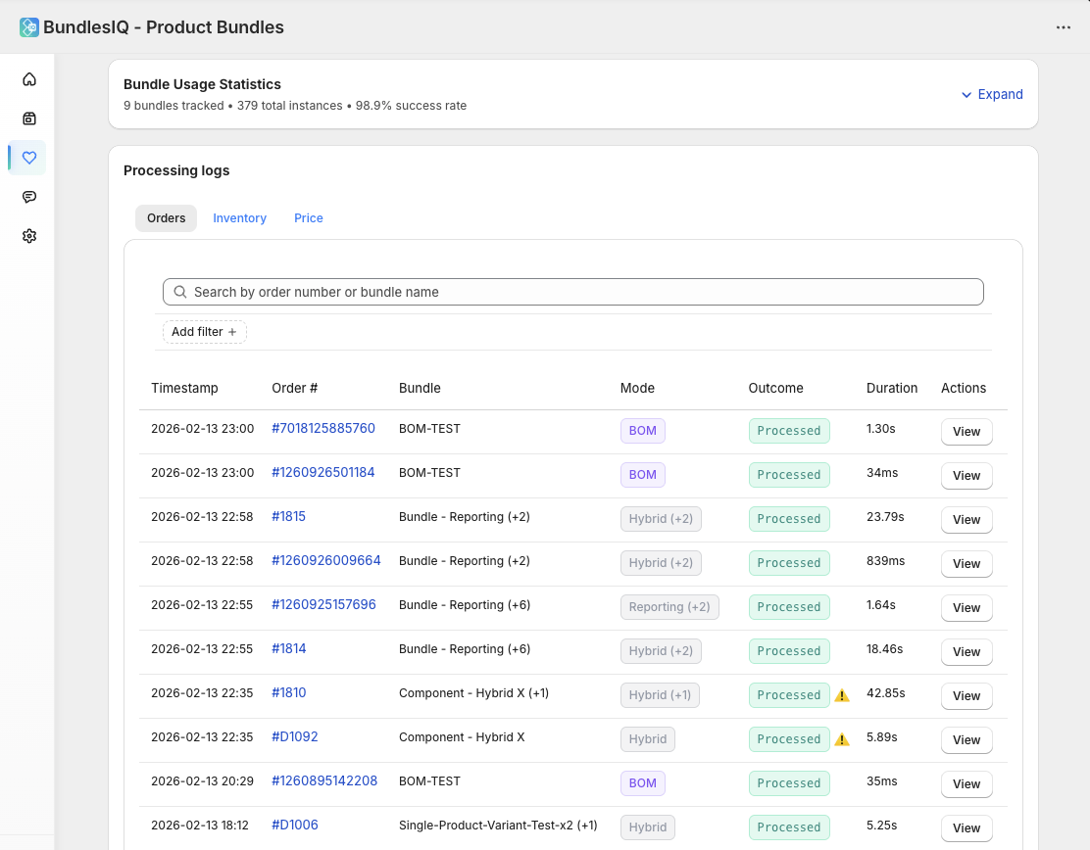Switch to the Price tab

tap(308, 217)
